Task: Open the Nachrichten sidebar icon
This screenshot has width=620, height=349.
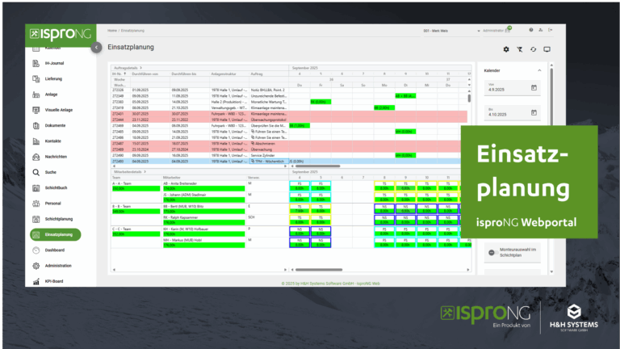Action: [x=36, y=157]
